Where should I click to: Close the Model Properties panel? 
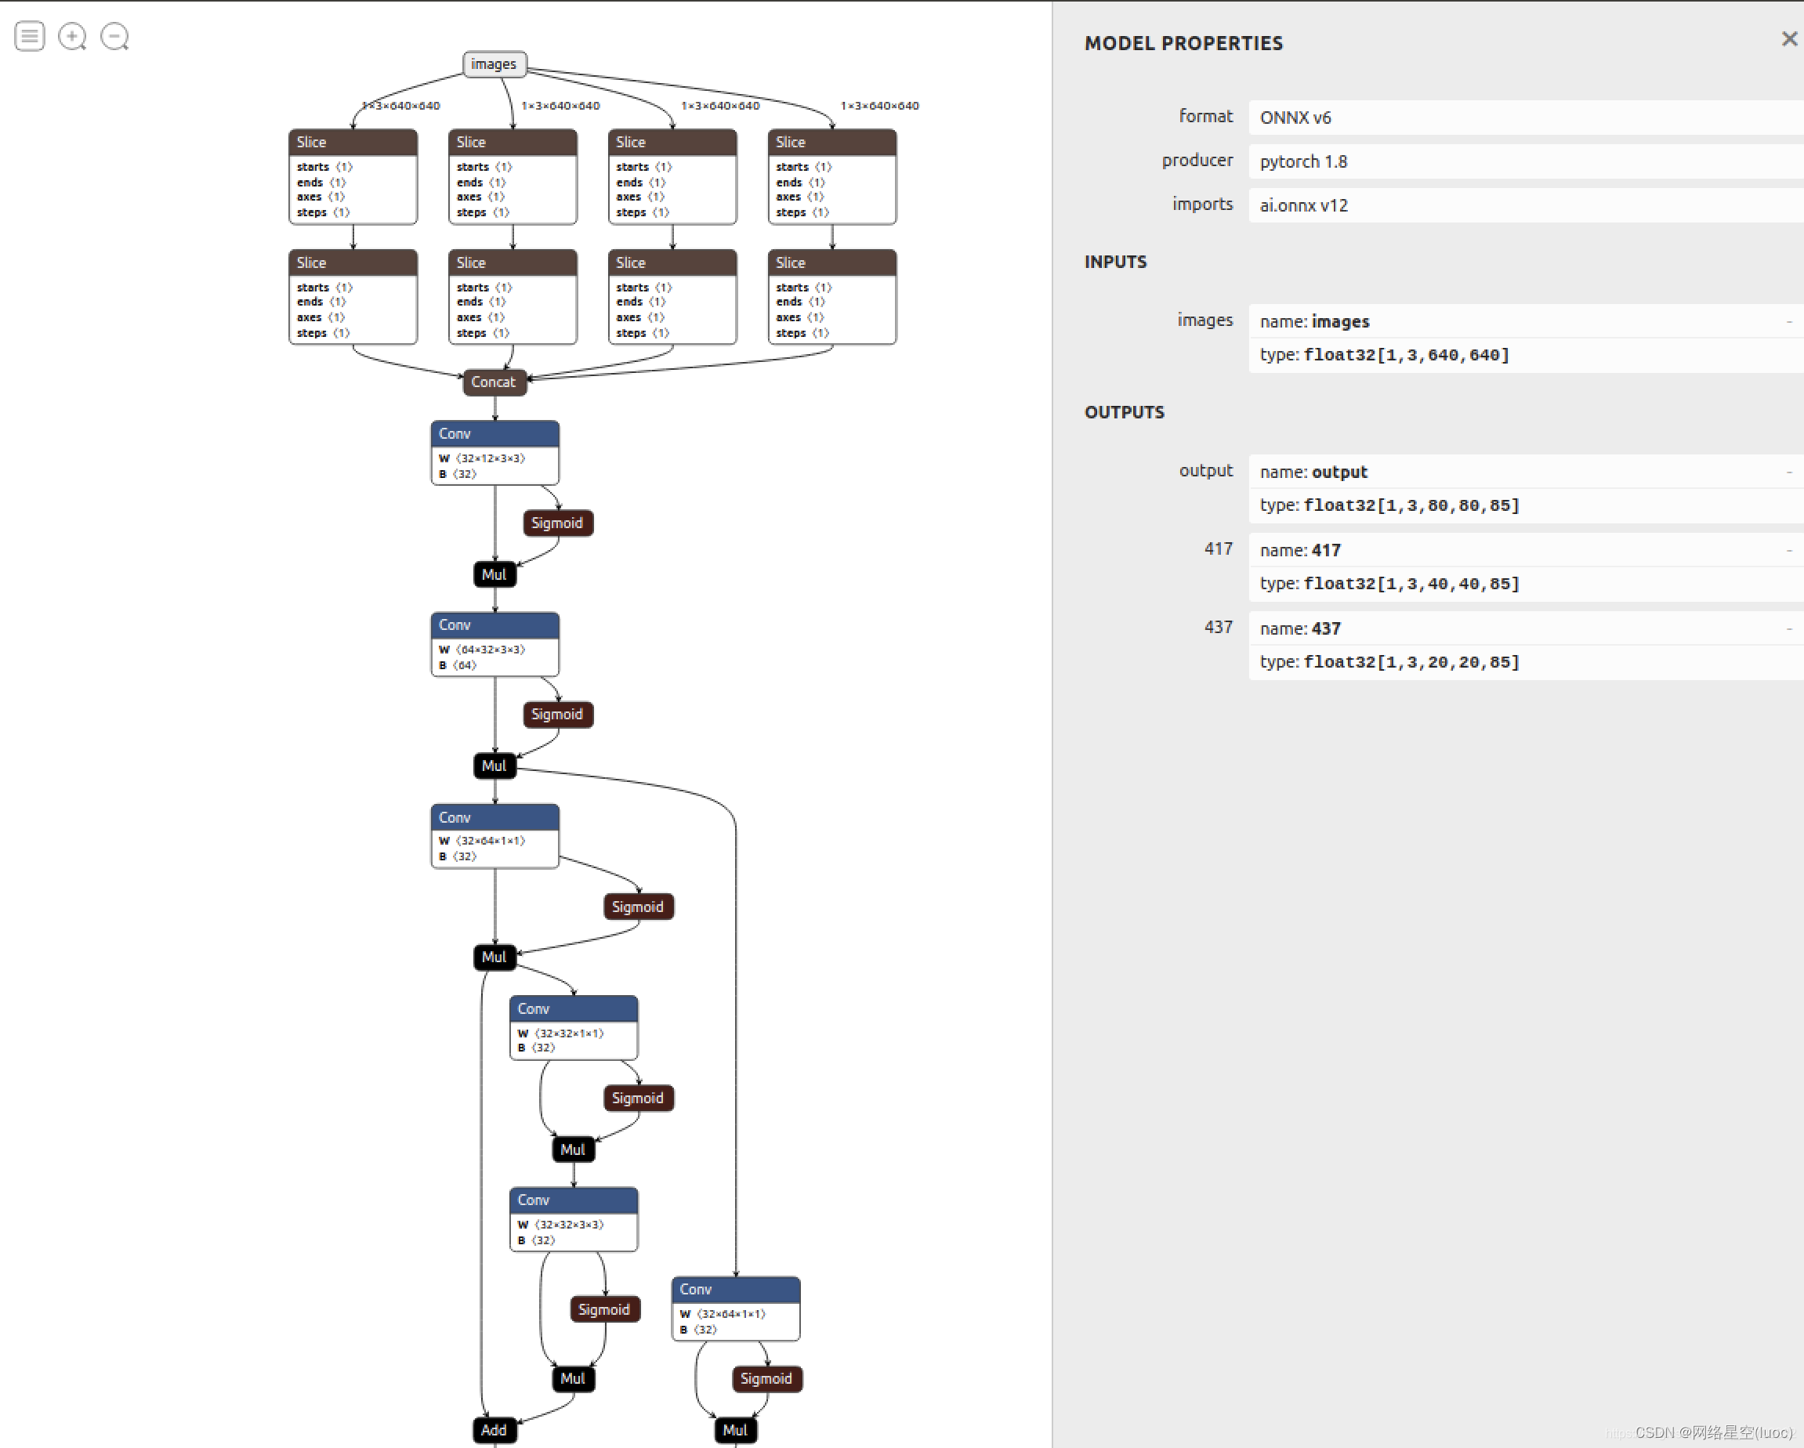coord(1789,39)
